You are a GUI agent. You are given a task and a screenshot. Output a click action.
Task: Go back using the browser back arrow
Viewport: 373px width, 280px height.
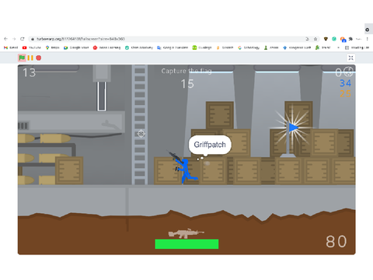pos(5,39)
